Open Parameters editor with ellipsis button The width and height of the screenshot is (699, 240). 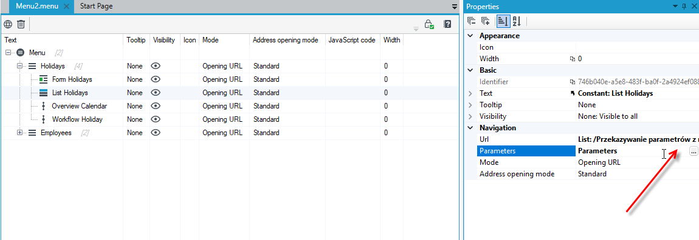click(x=693, y=152)
